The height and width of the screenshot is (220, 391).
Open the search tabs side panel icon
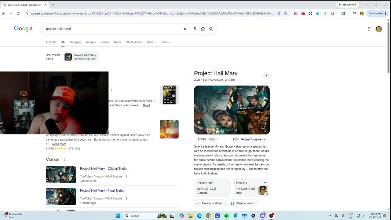coord(343,13)
